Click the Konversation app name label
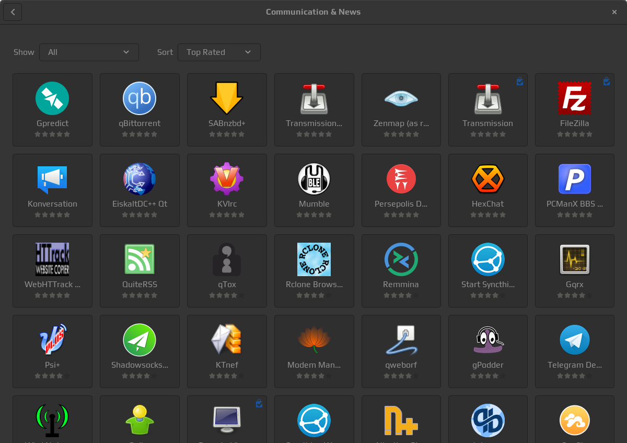 pos(52,204)
